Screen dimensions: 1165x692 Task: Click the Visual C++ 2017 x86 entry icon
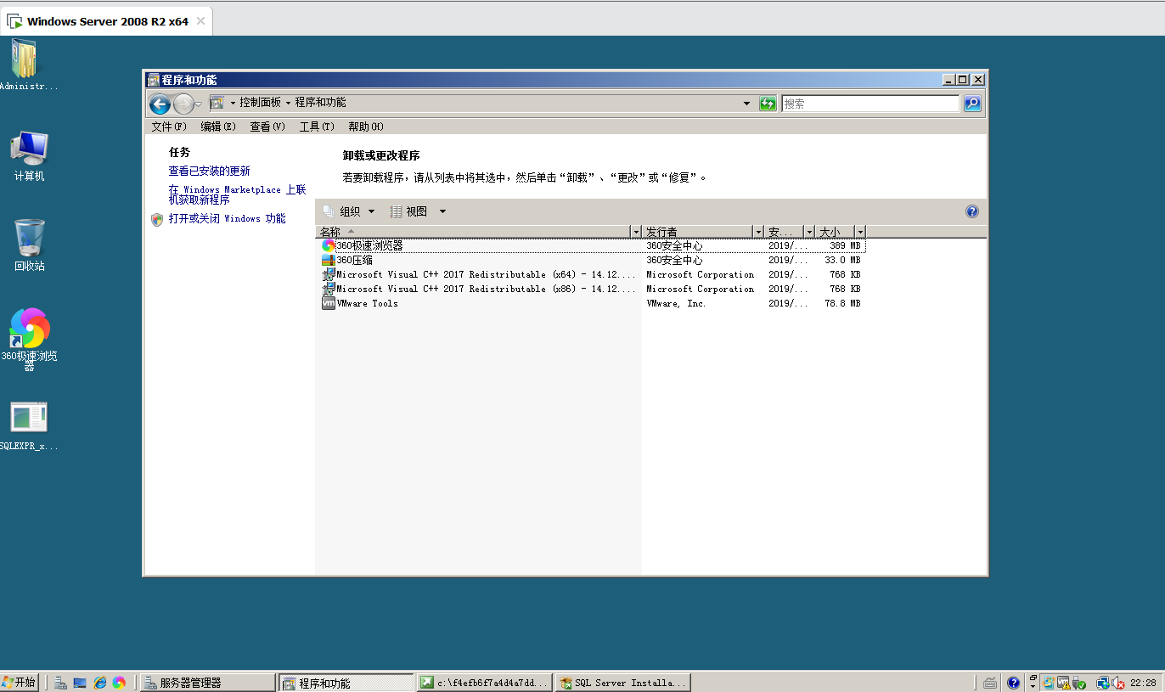coord(329,289)
